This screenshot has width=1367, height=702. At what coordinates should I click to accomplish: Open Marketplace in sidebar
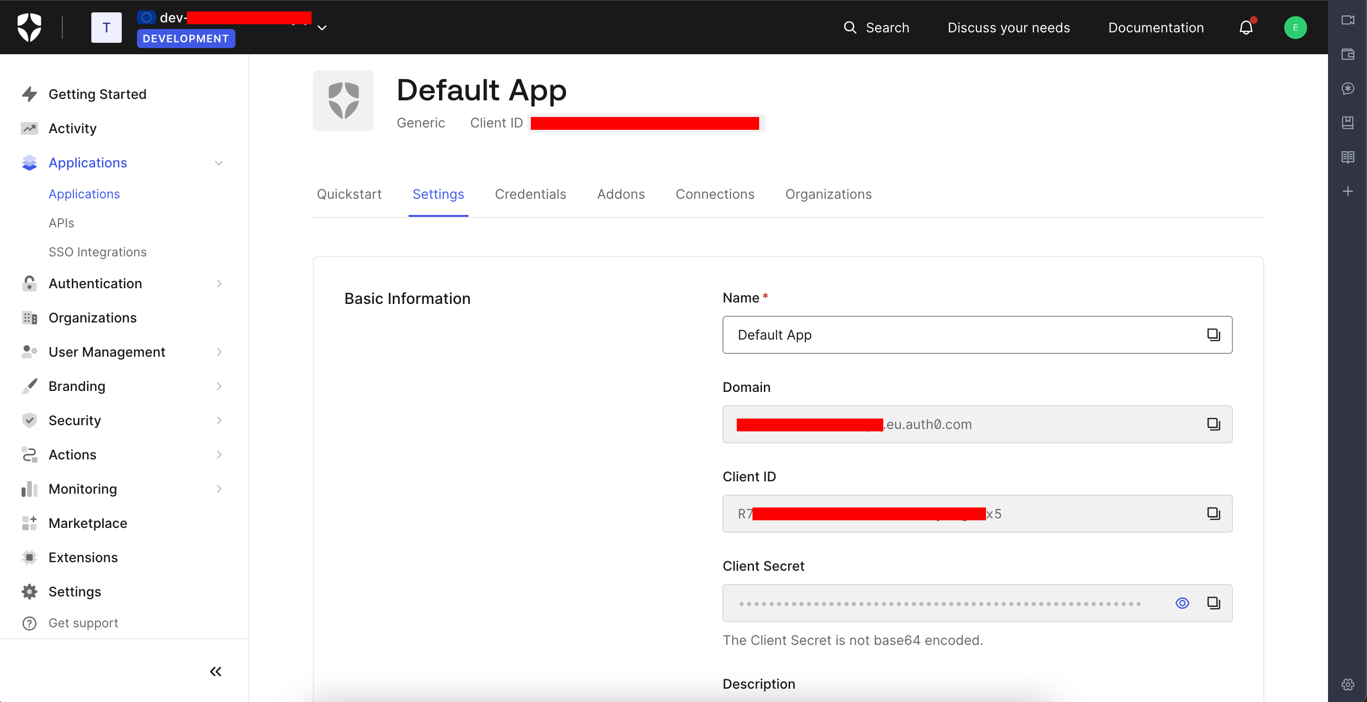88,523
